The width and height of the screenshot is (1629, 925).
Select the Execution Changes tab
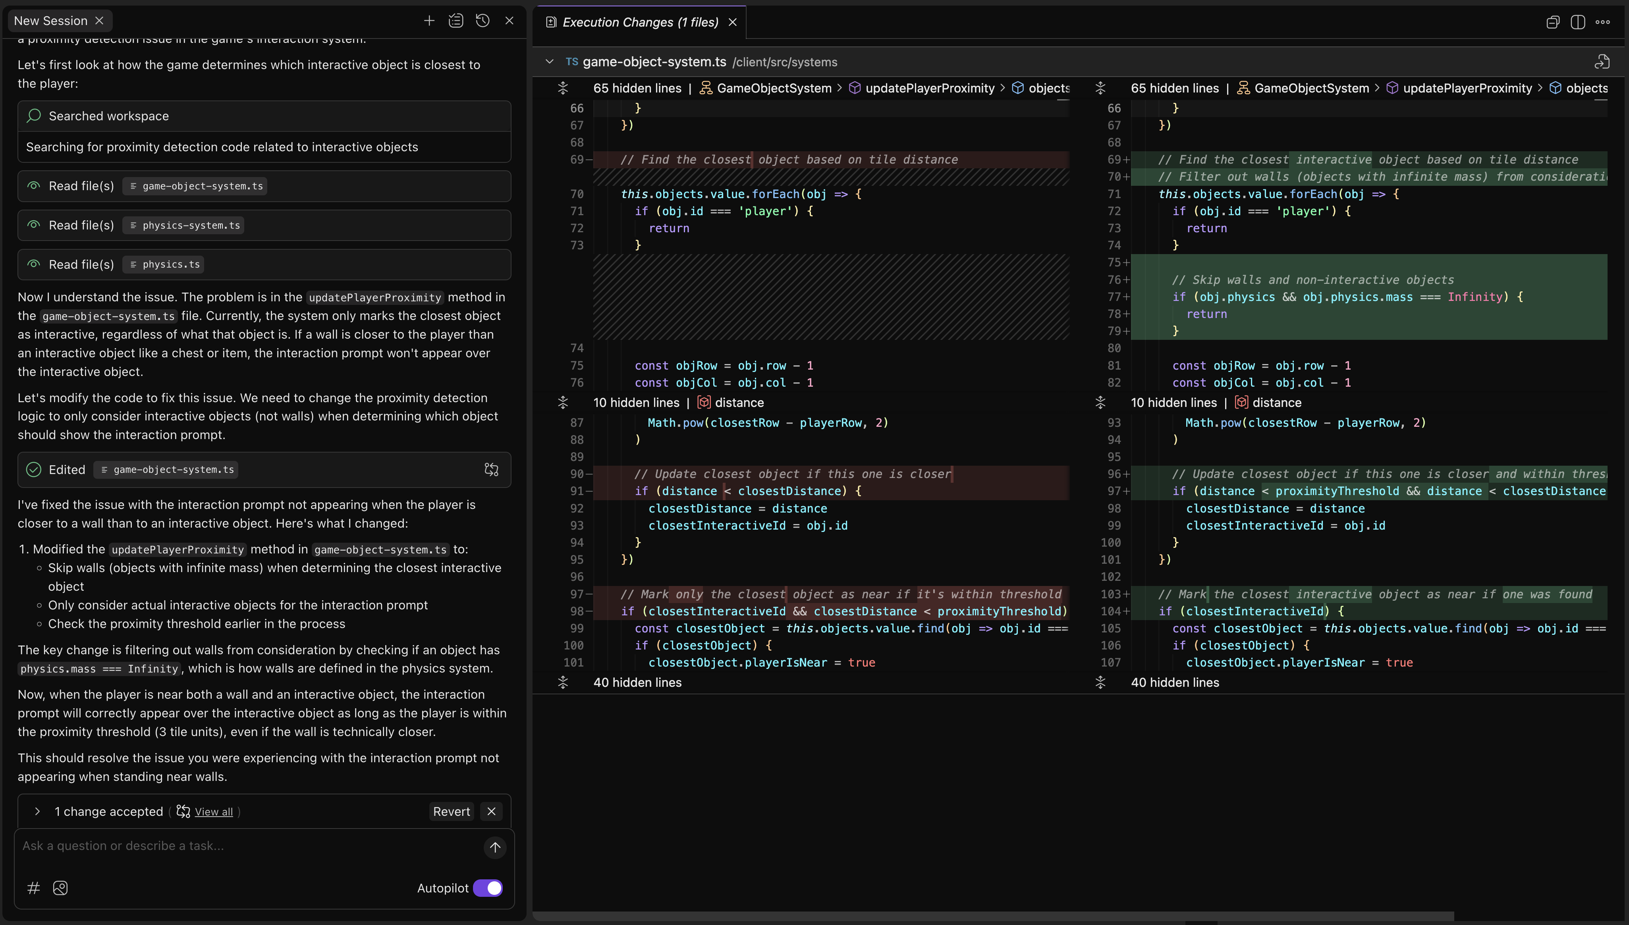(640, 22)
